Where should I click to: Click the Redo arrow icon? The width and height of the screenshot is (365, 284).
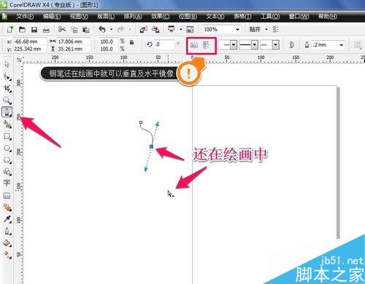[x=120, y=30]
